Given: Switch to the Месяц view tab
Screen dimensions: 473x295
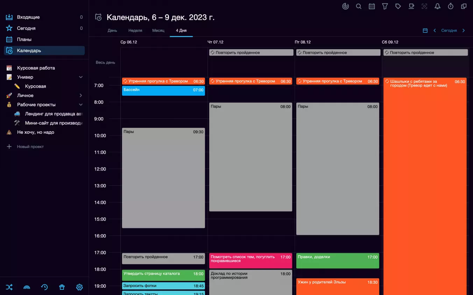Looking at the screenshot, I should point(158,30).
